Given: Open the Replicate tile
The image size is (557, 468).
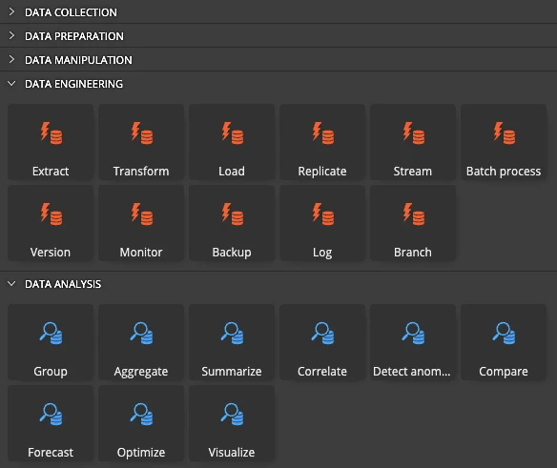Looking at the screenshot, I should (322, 142).
